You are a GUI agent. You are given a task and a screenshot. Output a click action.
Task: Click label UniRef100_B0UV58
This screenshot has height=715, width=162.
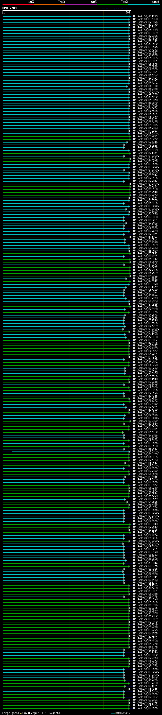[145, 162]
